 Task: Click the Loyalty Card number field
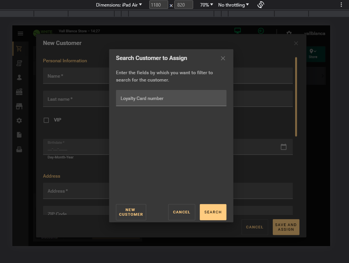click(x=171, y=98)
